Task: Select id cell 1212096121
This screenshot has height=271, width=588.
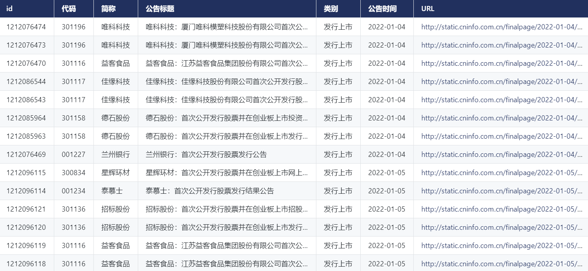Action: coord(26,209)
